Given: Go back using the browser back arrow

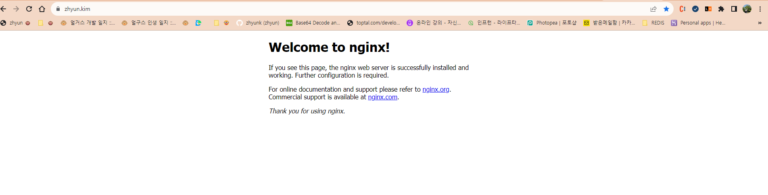Looking at the screenshot, I should (4, 9).
